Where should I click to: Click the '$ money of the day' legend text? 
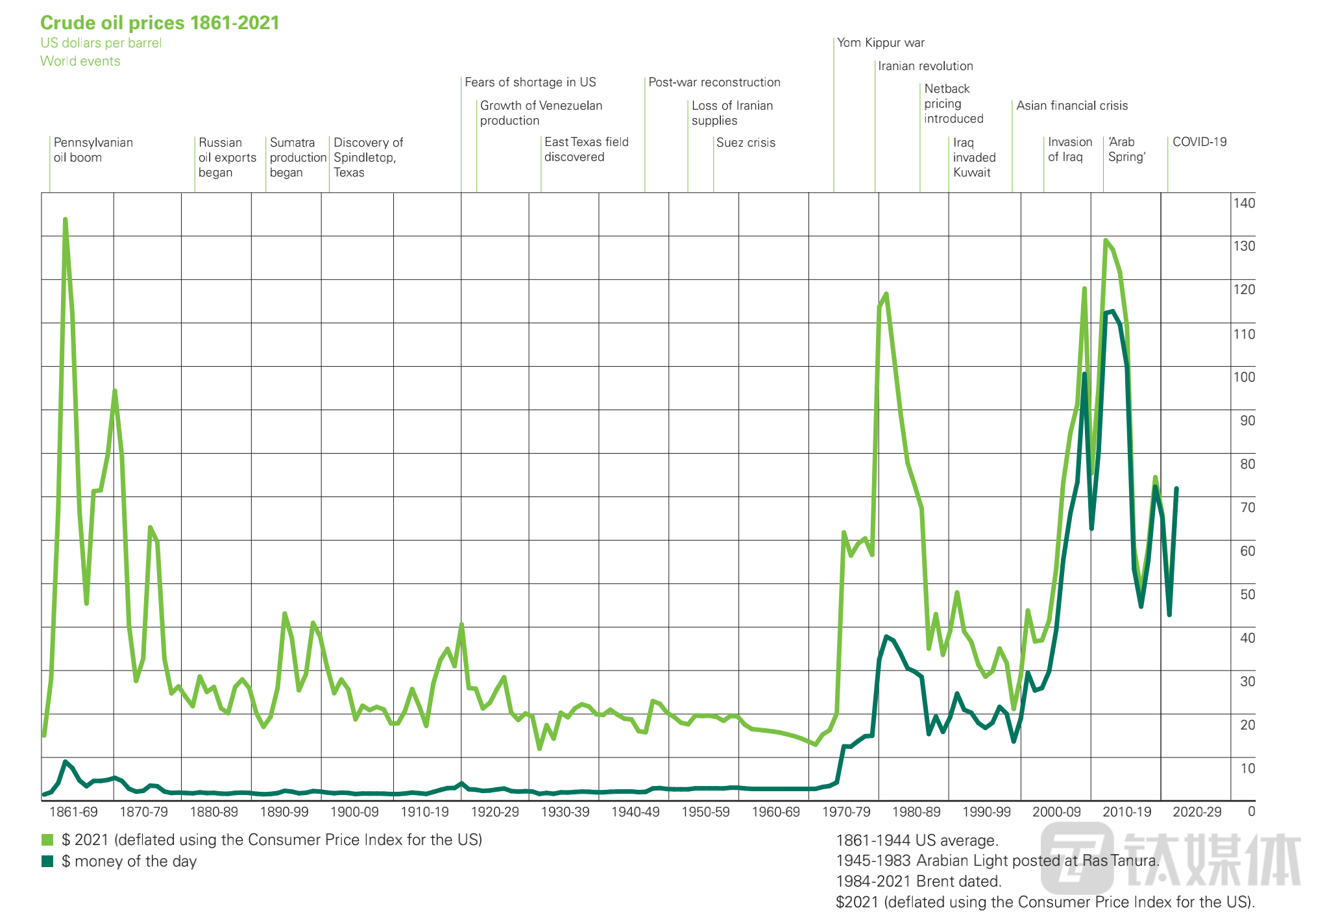click(x=129, y=861)
